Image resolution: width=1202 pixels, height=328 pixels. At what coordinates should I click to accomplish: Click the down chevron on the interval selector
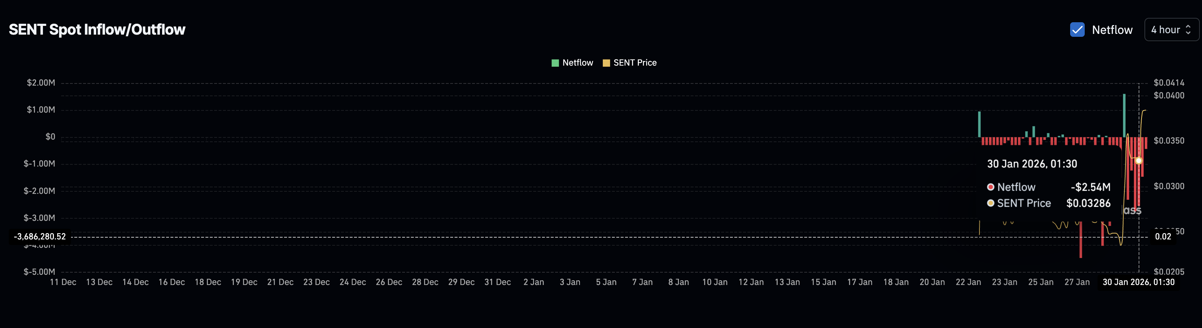click(x=1189, y=33)
